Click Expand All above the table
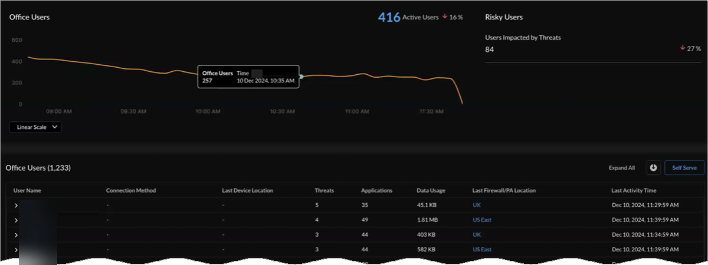The height and width of the screenshot is (265, 708). 622,168
